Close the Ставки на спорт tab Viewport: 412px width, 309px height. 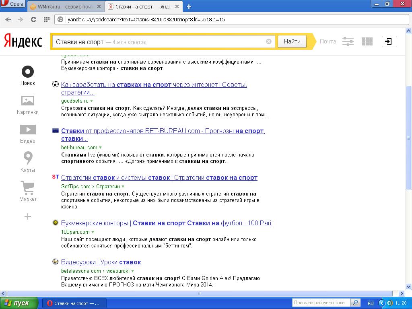(x=177, y=6)
